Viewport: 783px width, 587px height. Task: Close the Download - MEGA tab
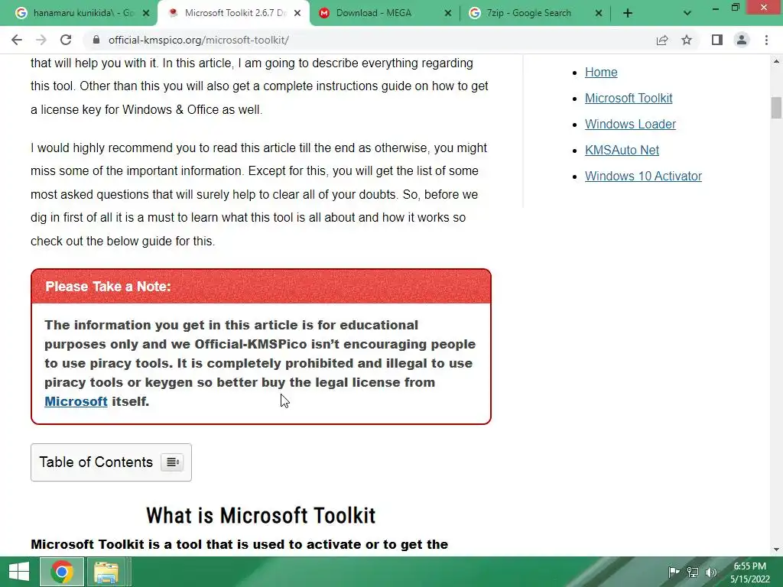pos(448,14)
